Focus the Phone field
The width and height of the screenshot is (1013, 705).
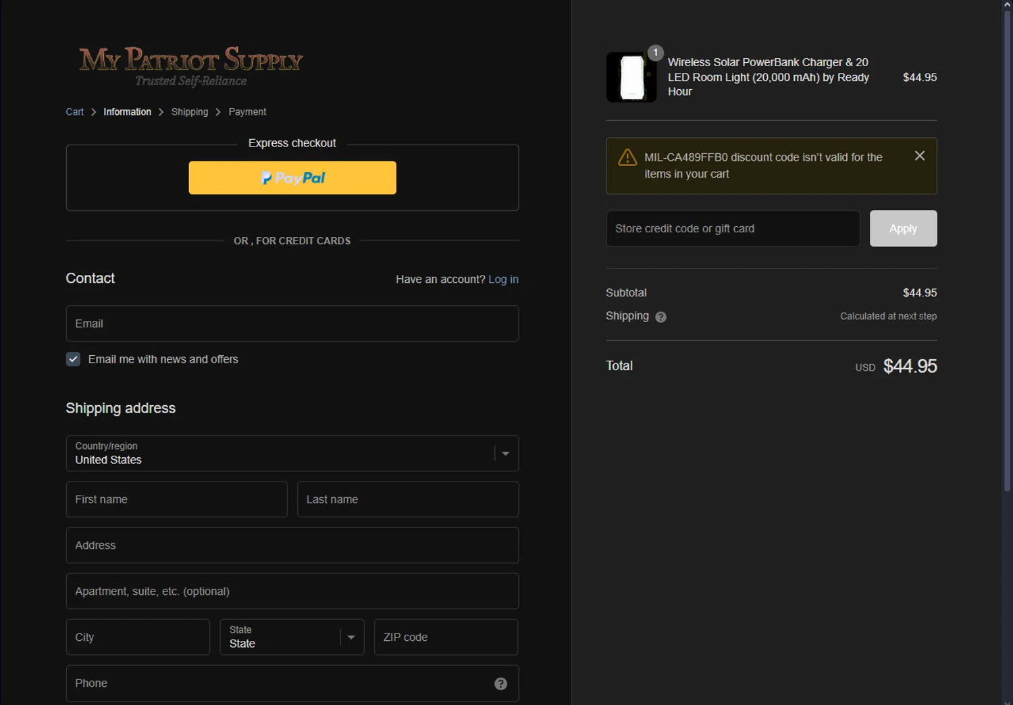tap(292, 683)
